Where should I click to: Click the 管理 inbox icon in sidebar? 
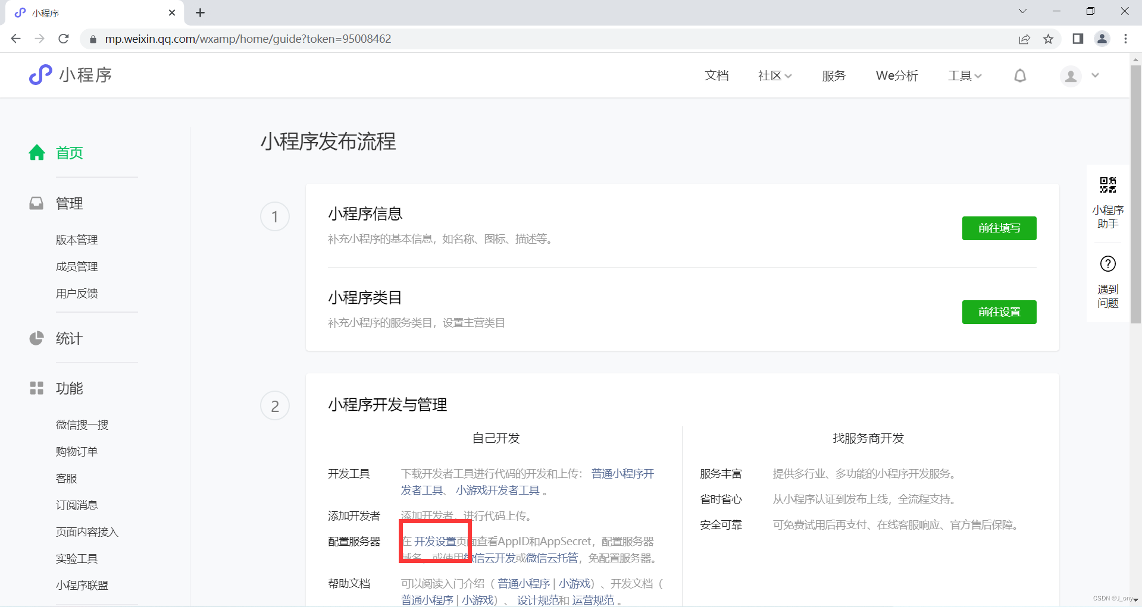click(36, 203)
